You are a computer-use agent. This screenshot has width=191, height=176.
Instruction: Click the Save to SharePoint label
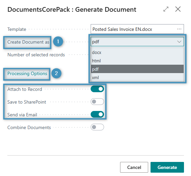(27, 102)
